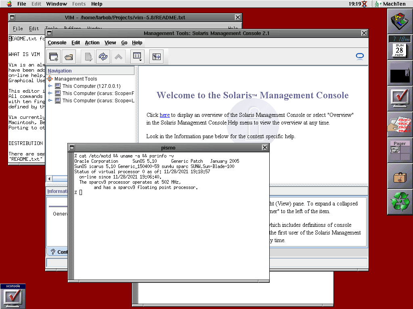Image resolution: width=413 pixels, height=309 pixels.
Task: Click the Up Level arrow icon
Action: 119,57
